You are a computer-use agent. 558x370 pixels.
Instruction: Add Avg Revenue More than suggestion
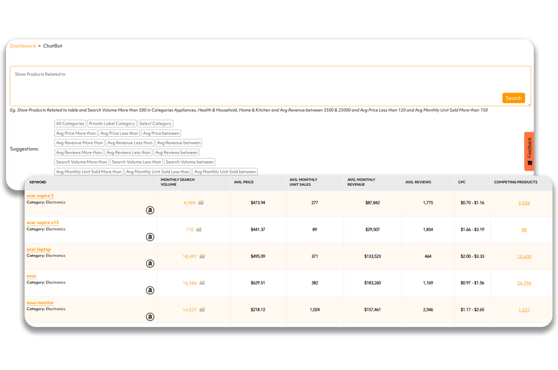pos(80,143)
